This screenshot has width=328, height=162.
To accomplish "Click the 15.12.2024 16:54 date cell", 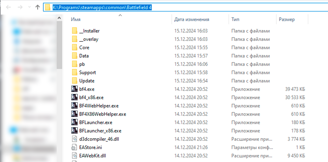I will pyautogui.click(x=191, y=81).
